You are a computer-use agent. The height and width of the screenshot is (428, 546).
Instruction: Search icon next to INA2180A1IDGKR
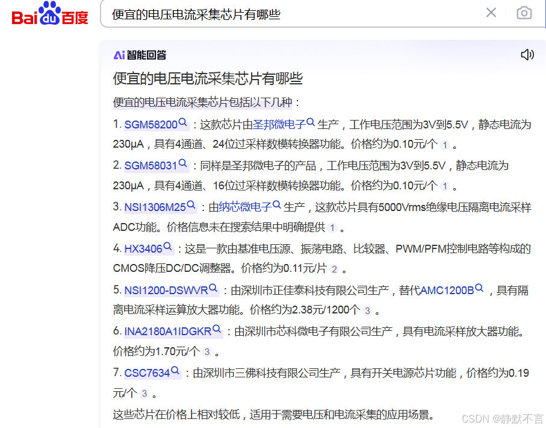(217, 329)
